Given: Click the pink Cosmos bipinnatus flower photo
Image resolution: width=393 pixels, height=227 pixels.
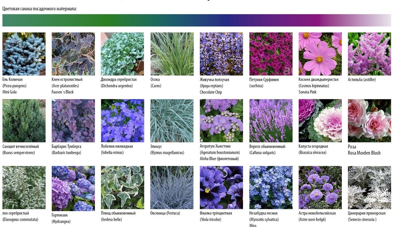Looking at the screenshot, I should point(320,54).
